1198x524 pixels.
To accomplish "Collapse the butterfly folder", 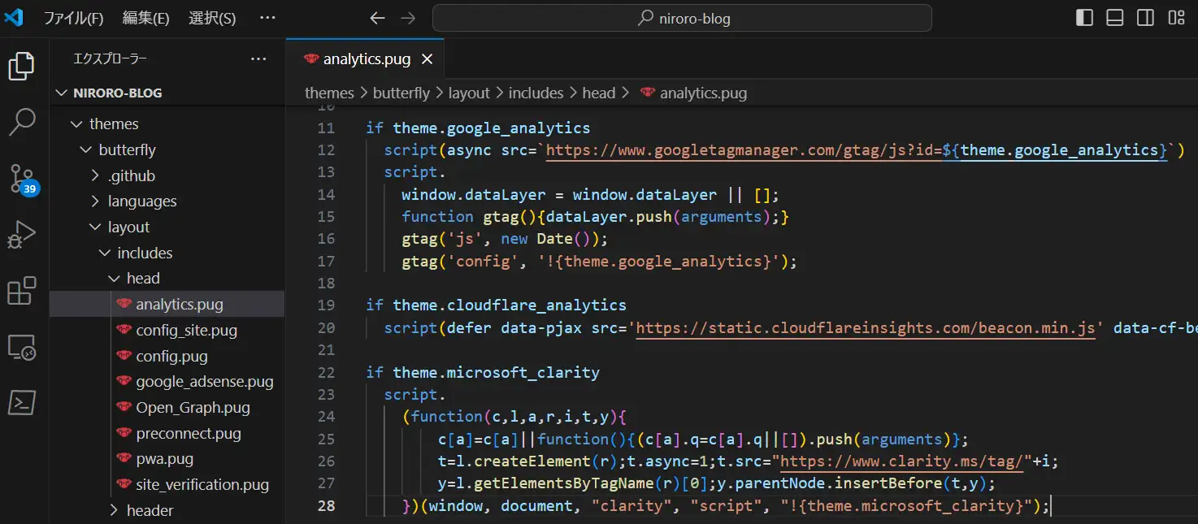I will click(127, 150).
